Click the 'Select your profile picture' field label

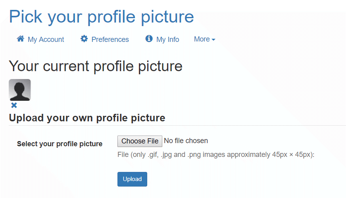coord(60,144)
